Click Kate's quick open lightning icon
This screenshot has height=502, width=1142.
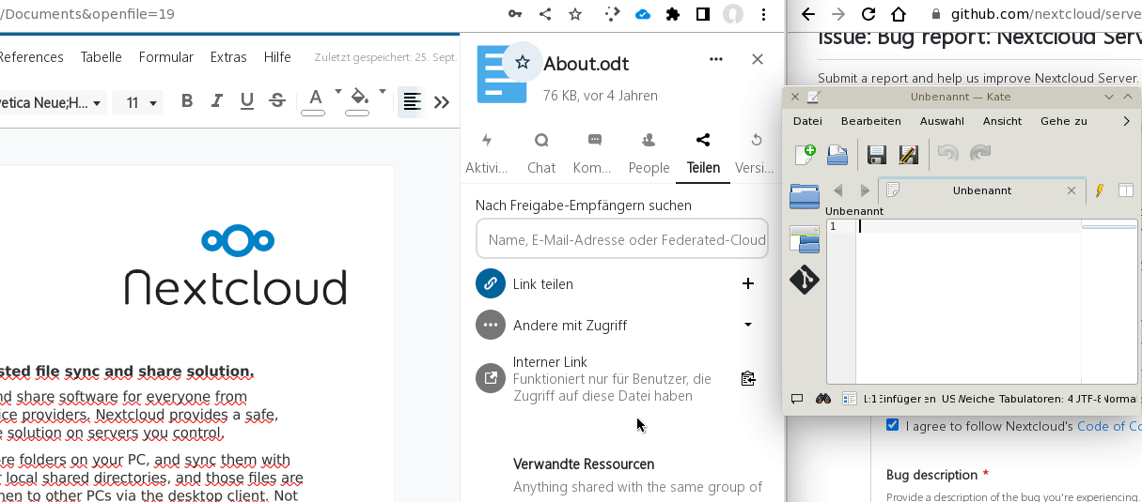(x=1100, y=190)
